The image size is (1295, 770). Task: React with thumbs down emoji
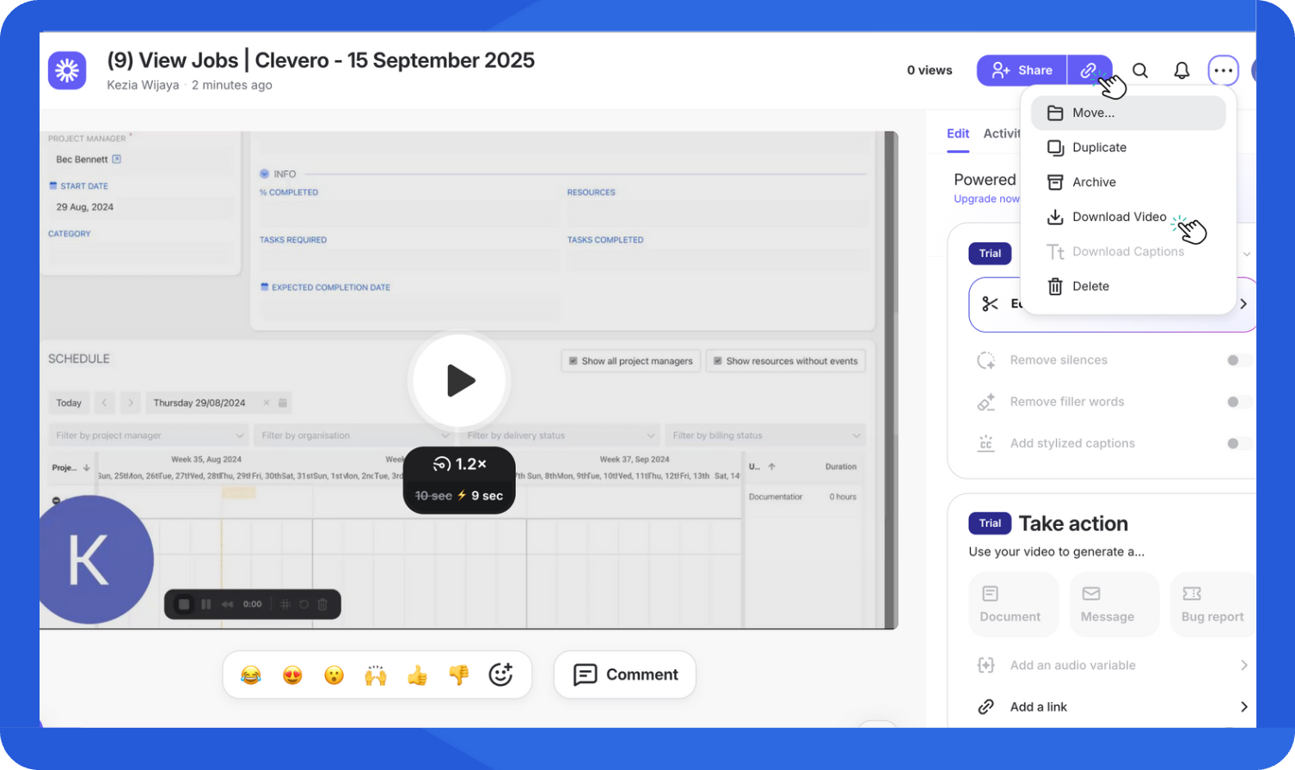[459, 675]
